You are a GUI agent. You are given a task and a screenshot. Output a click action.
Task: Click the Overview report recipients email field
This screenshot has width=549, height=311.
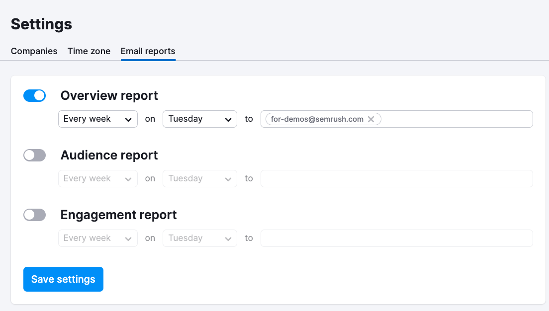click(x=455, y=119)
